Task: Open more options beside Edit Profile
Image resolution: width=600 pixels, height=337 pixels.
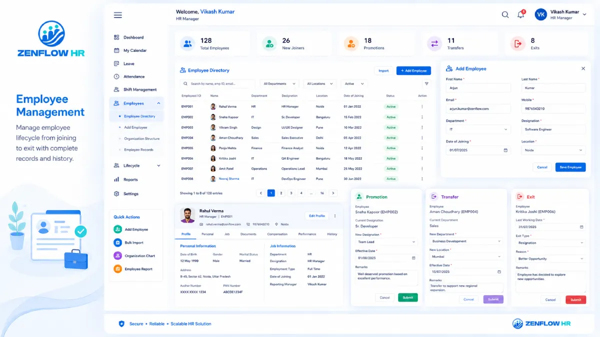Action: point(335,216)
